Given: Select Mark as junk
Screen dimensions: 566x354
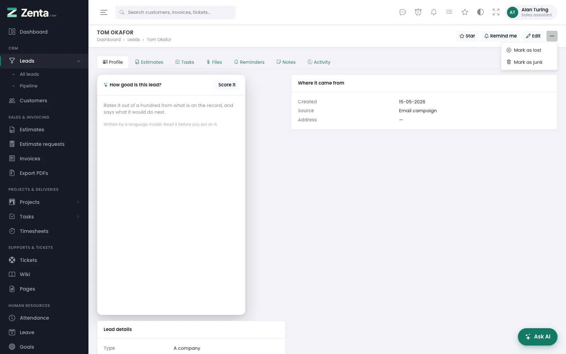Looking at the screenshot, I should (x=529, y=62).
